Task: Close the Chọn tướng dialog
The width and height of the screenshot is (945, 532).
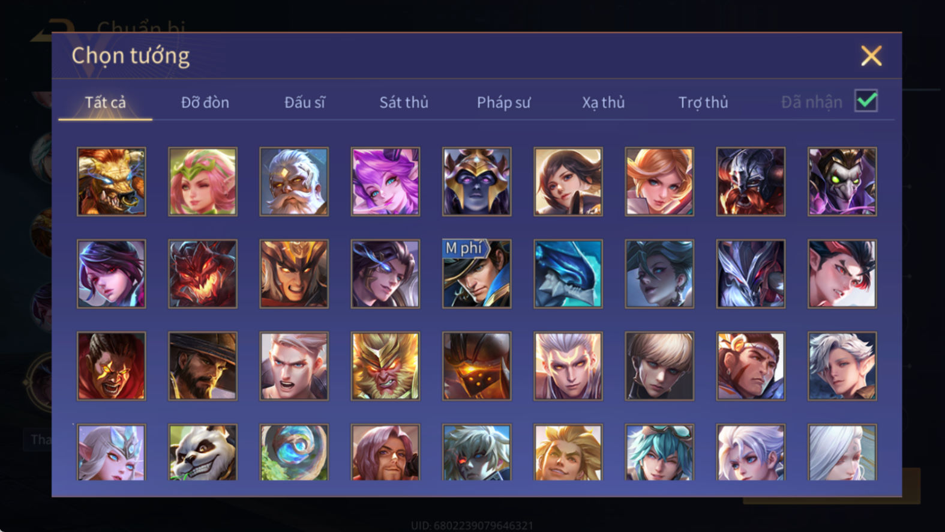Action: click(871, 56)
